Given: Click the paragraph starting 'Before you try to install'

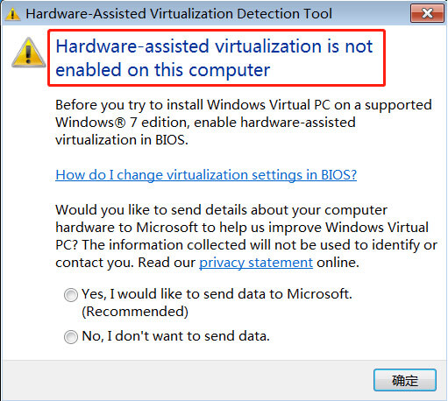Looking at the screenshot, I should (x=244, y=123).
